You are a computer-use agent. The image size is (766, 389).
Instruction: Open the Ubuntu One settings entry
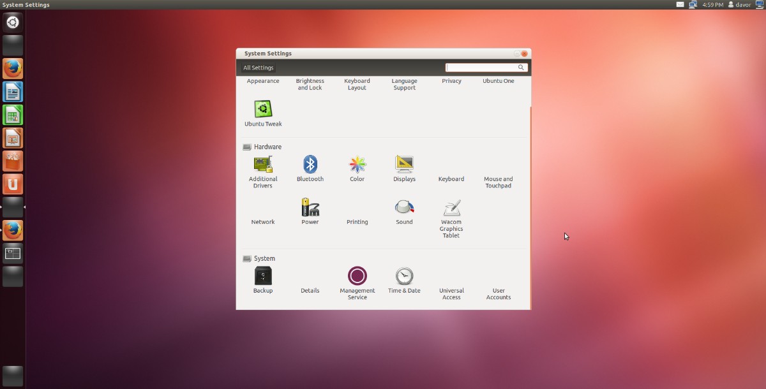[x=499, y=81]
